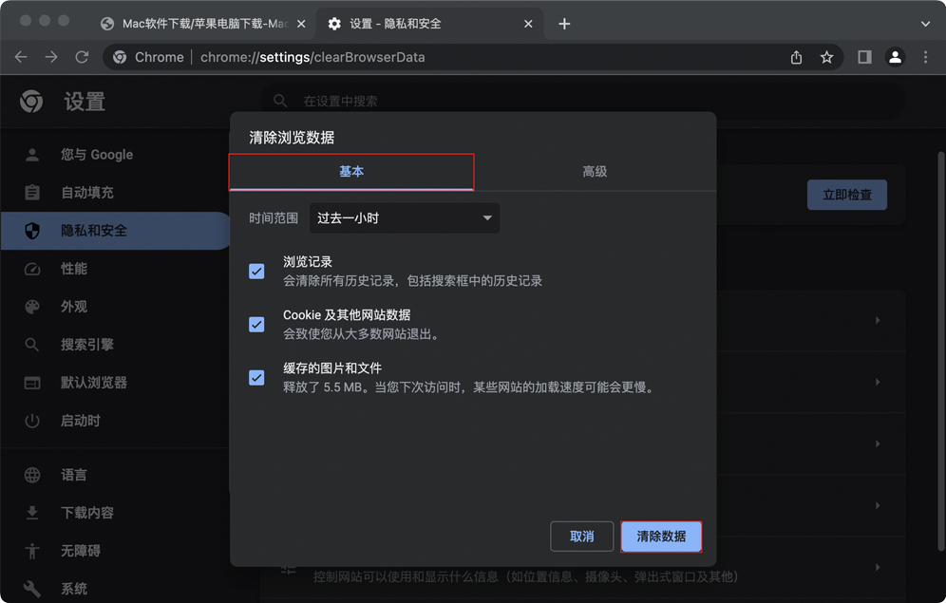Open the 时间范围 dropdown

point(404,217)
